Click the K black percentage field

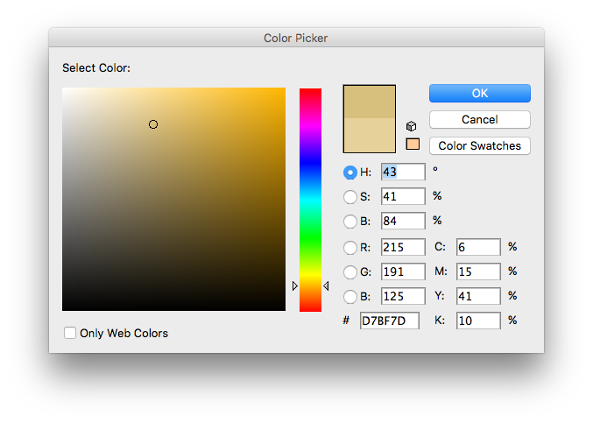pos(477,321)
